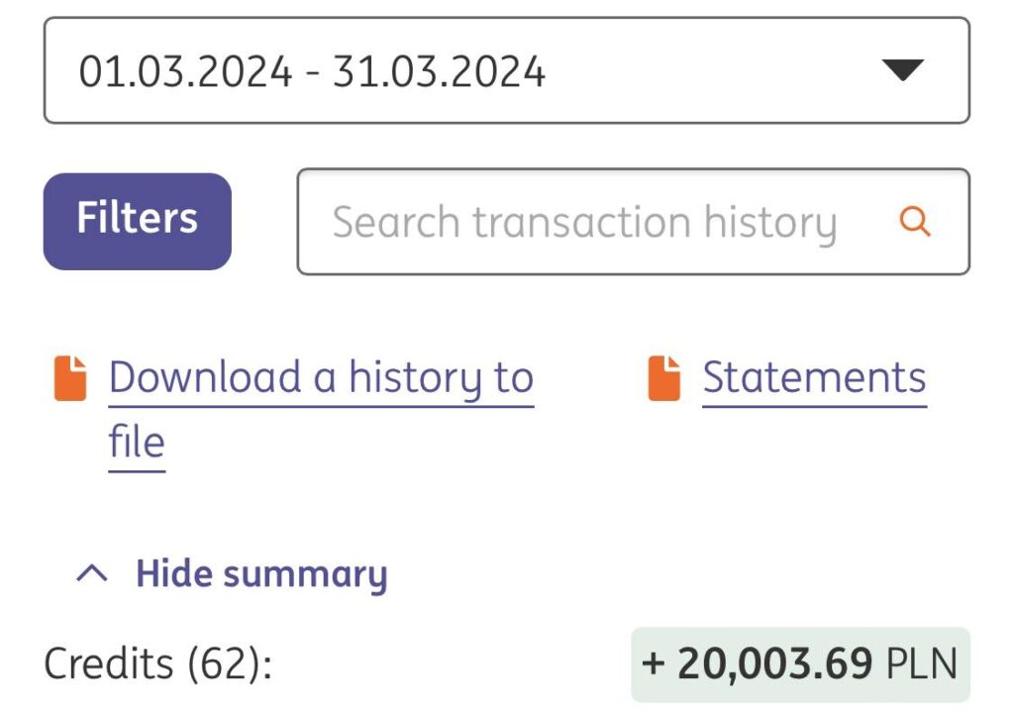Click the count (62) next to Credits
1014x710 pixels.
227,663
